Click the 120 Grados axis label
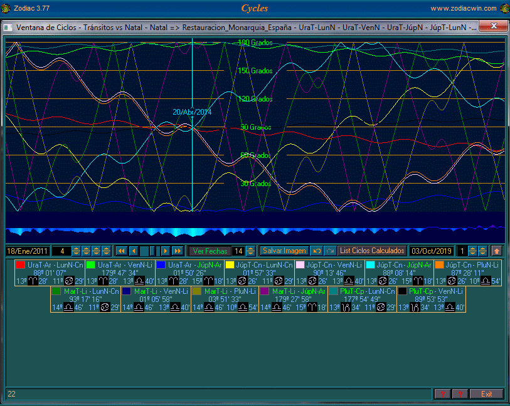This screenshot has height=406, width=510. point(255,99)
